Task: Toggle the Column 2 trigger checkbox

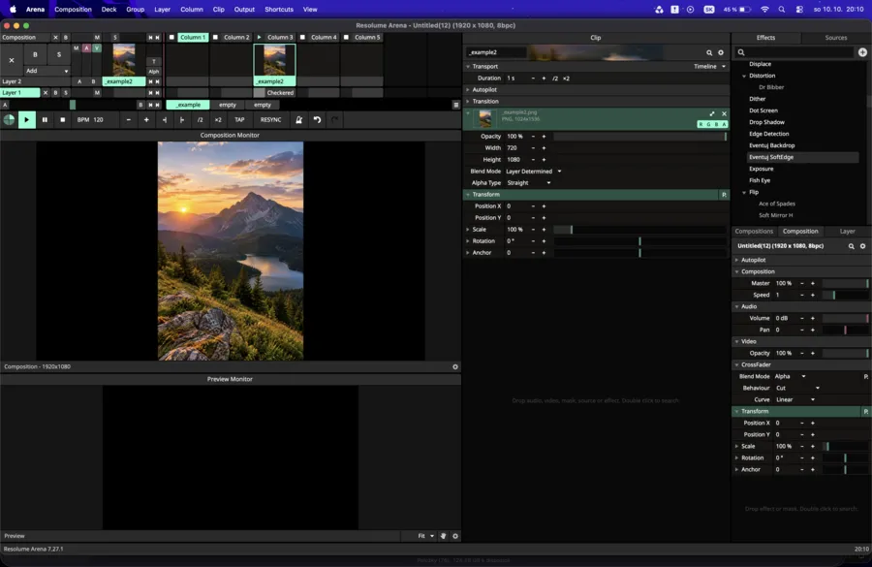Action: [215, 37]
